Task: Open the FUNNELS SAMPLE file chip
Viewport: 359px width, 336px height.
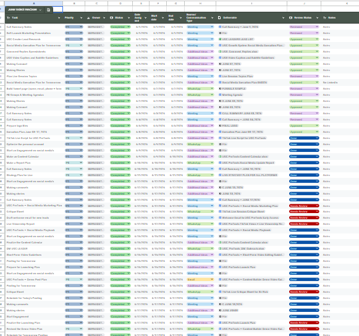Action: (232, 88)
